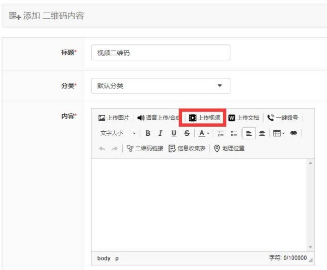Insert info collection form (信息收集表)
The image size is (327, 270).
187,148
